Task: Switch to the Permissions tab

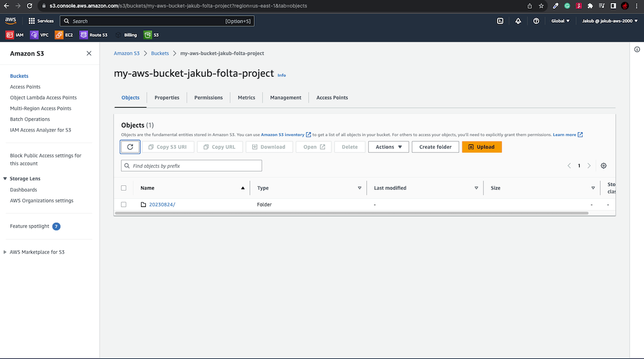Action: [208, 98]
